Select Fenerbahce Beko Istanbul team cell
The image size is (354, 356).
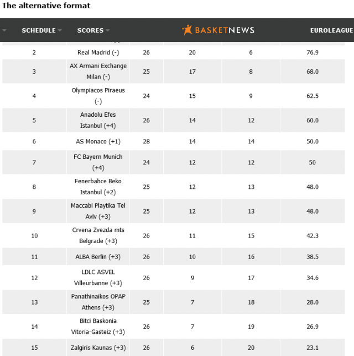(98, 187)
